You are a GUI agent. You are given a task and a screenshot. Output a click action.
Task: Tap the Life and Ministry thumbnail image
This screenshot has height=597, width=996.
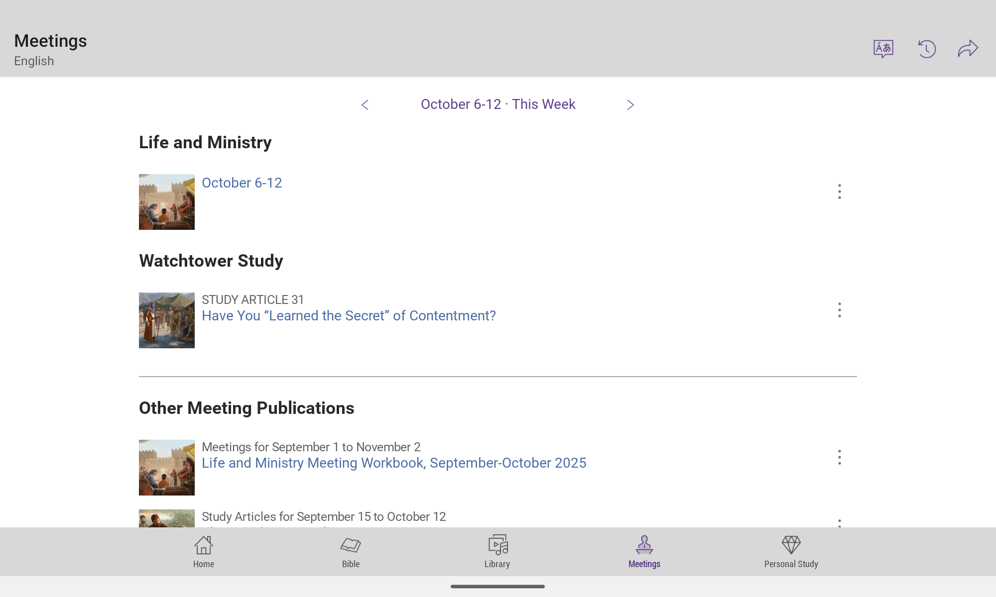(x=167, y=202)
